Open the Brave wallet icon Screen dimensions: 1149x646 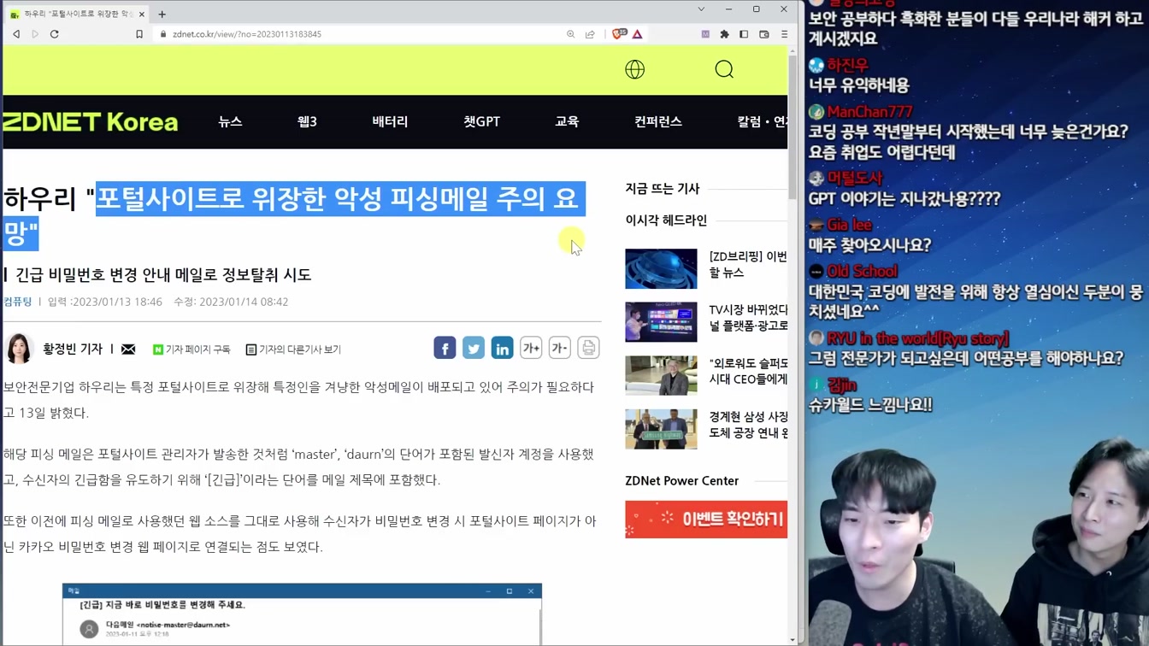[764, 34]
